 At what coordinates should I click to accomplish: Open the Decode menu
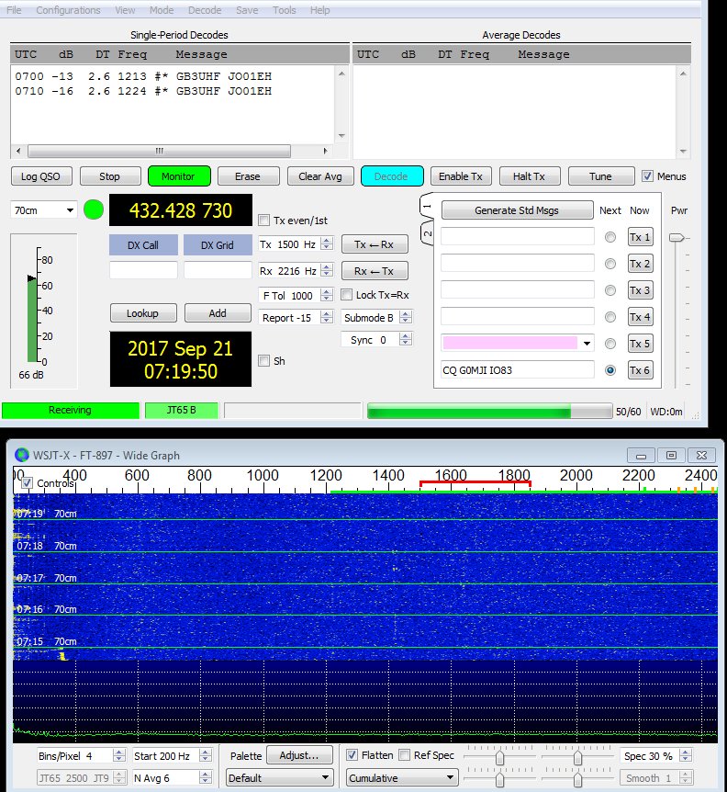204,10
